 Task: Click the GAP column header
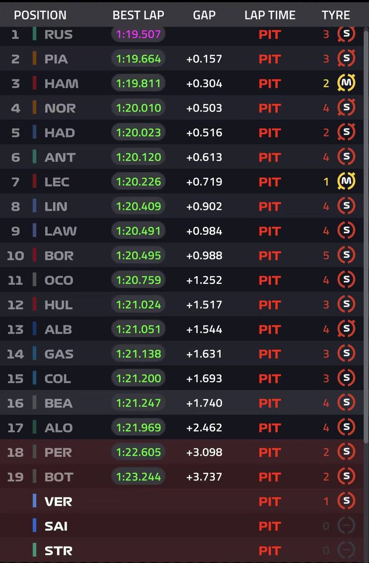click(x=204, y=15)
